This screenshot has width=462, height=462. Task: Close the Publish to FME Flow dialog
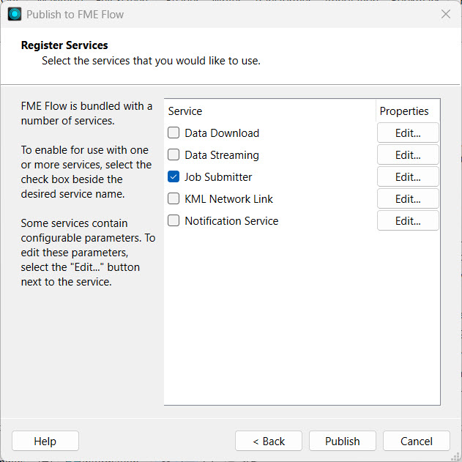tap(445, 14)
